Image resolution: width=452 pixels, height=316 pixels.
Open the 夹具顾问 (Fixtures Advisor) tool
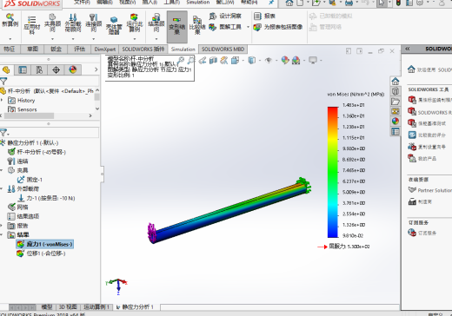(x=52, y=23)
